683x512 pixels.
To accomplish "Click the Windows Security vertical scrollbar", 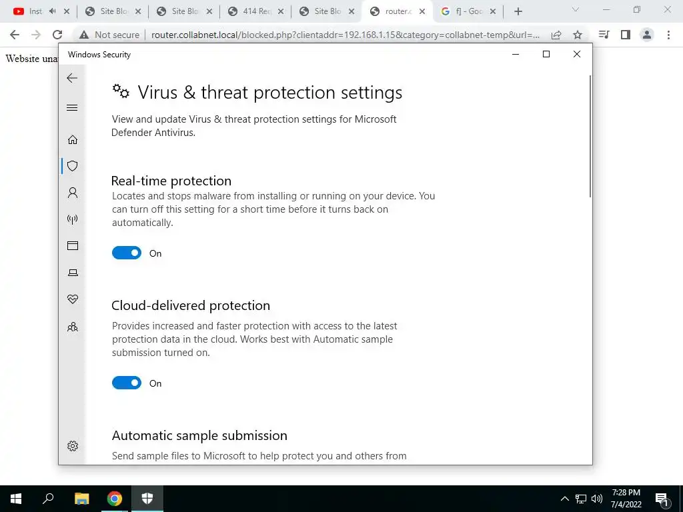I will [x=590, y=136].
